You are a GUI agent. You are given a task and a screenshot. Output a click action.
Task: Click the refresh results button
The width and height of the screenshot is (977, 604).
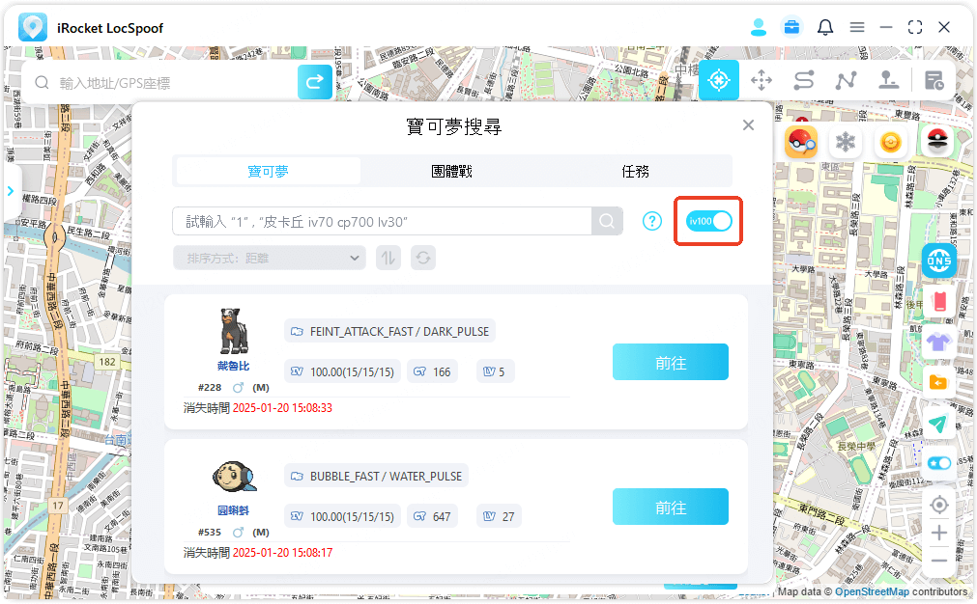423,259
